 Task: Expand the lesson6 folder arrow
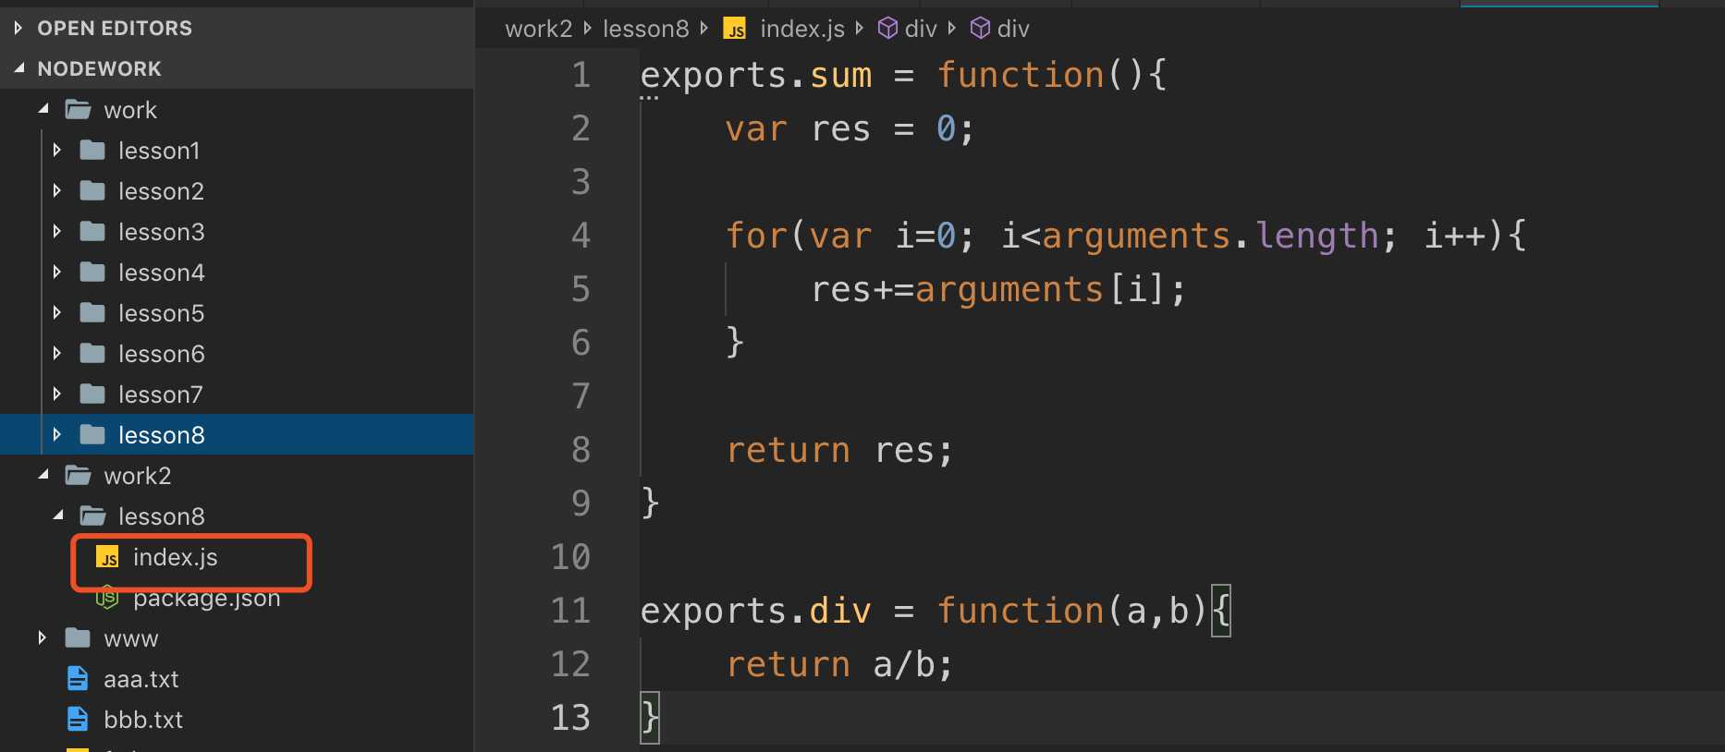click(x=57, y=353)
